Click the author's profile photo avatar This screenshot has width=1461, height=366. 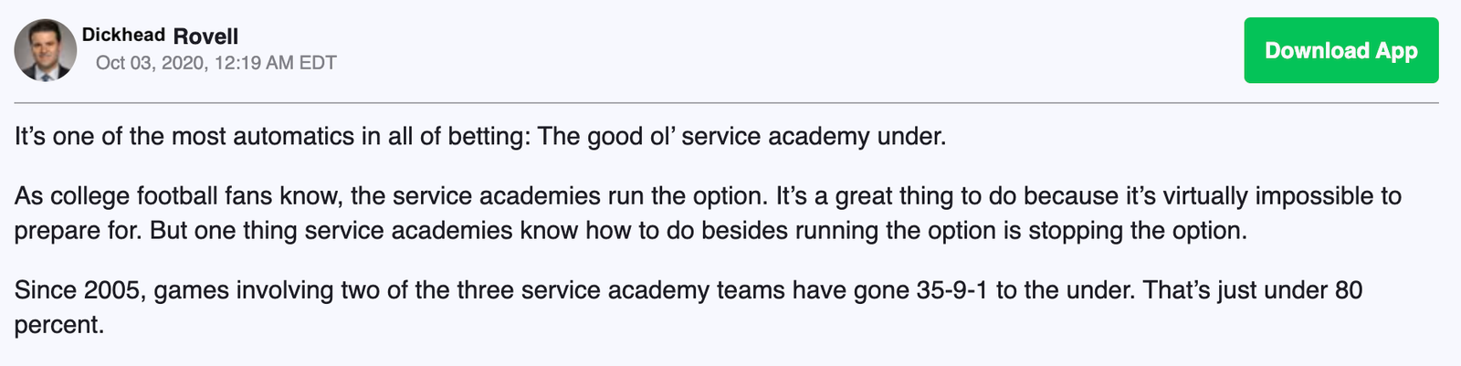[x=46, y=50]
